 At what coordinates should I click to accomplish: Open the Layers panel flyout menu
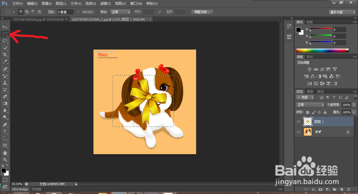pyautogui.click(x=354, y=91)
